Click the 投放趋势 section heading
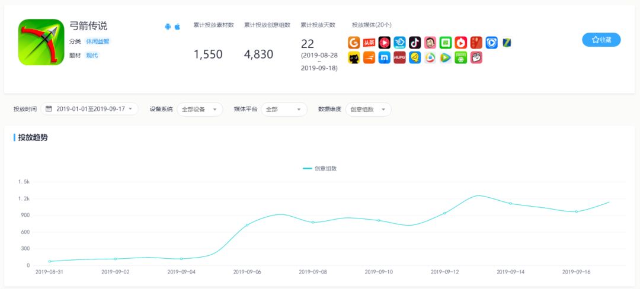Screen dimensions: 640x289 33,138
